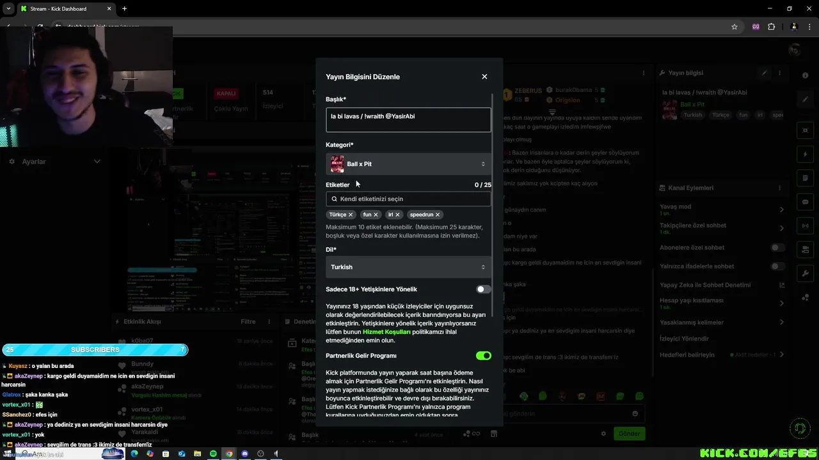The height and width of the screenshot is (460, 819).
Task: Open Microsoft Edge from the taskbar
Action: point(134,454)
